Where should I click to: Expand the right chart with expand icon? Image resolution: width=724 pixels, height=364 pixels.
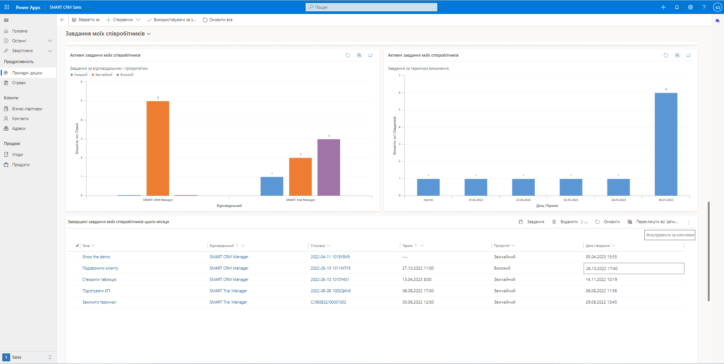tap(689, 56)
